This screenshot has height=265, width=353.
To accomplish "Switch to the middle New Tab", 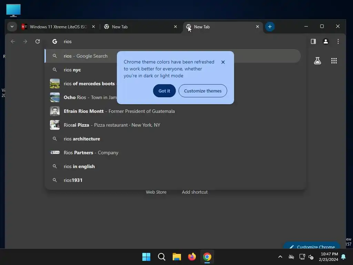I will pyautogui.click(x=140, y=27).
